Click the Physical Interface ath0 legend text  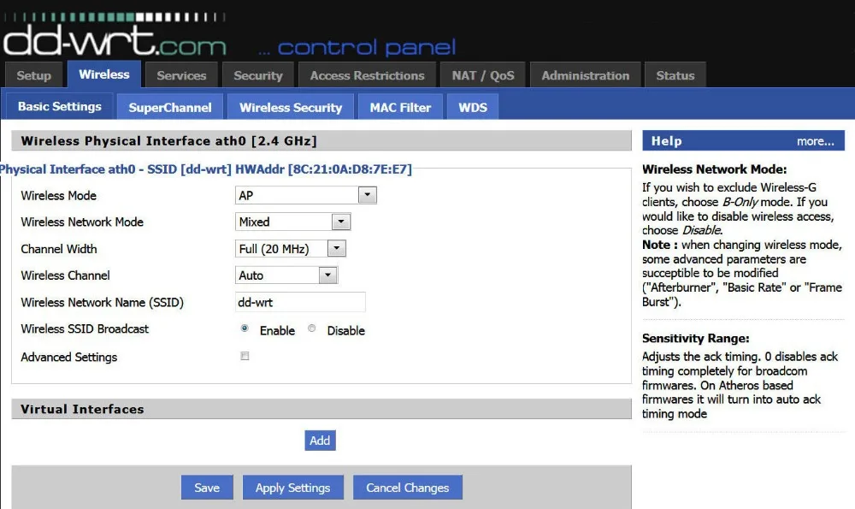(x=206, y=169)
